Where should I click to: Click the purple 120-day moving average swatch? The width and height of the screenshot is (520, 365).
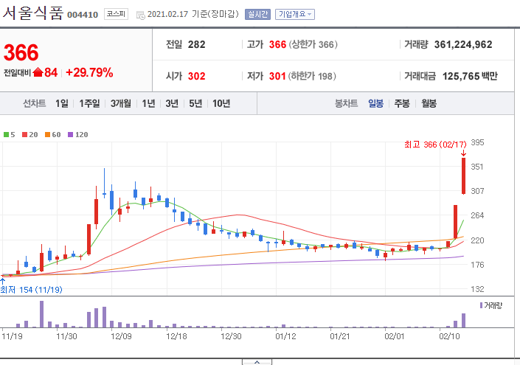tap(70, 135)
